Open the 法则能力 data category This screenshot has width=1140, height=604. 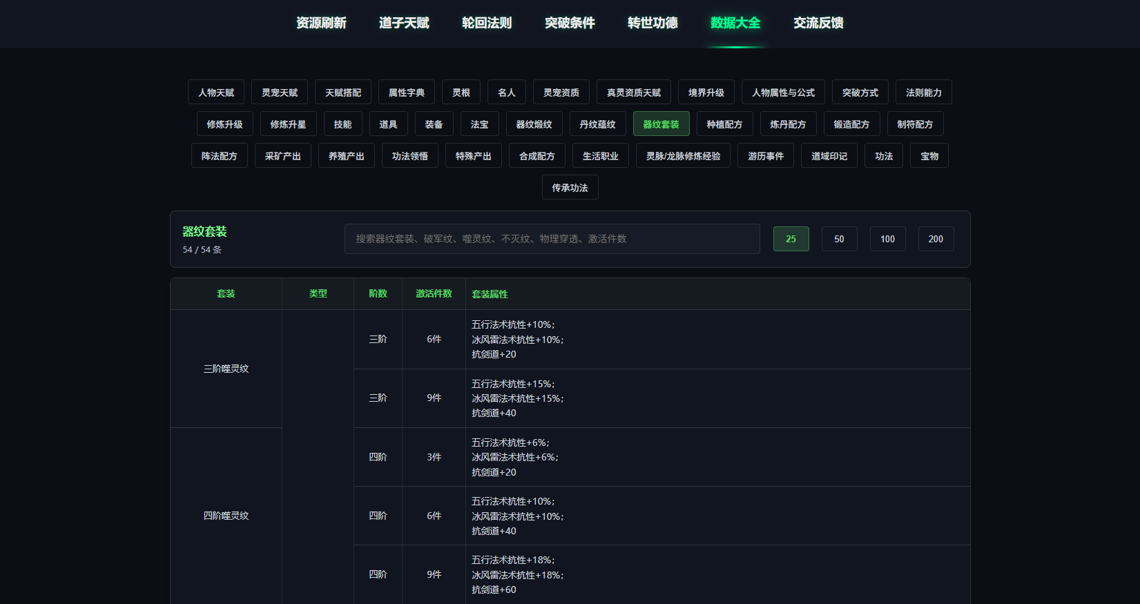pos(924,92)
